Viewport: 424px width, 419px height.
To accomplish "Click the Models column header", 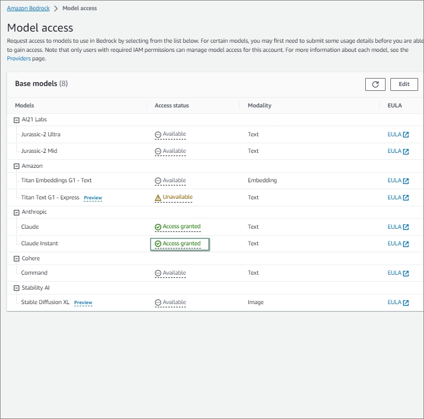I will (25, 106).
